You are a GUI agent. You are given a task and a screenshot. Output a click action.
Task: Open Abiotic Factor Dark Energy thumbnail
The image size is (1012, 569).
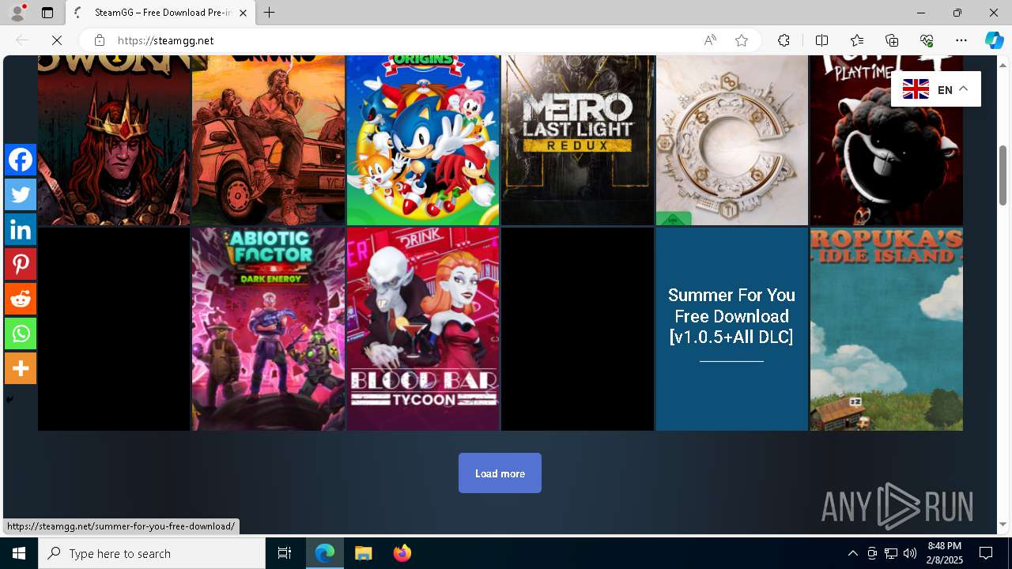click(x=268, y=330)
